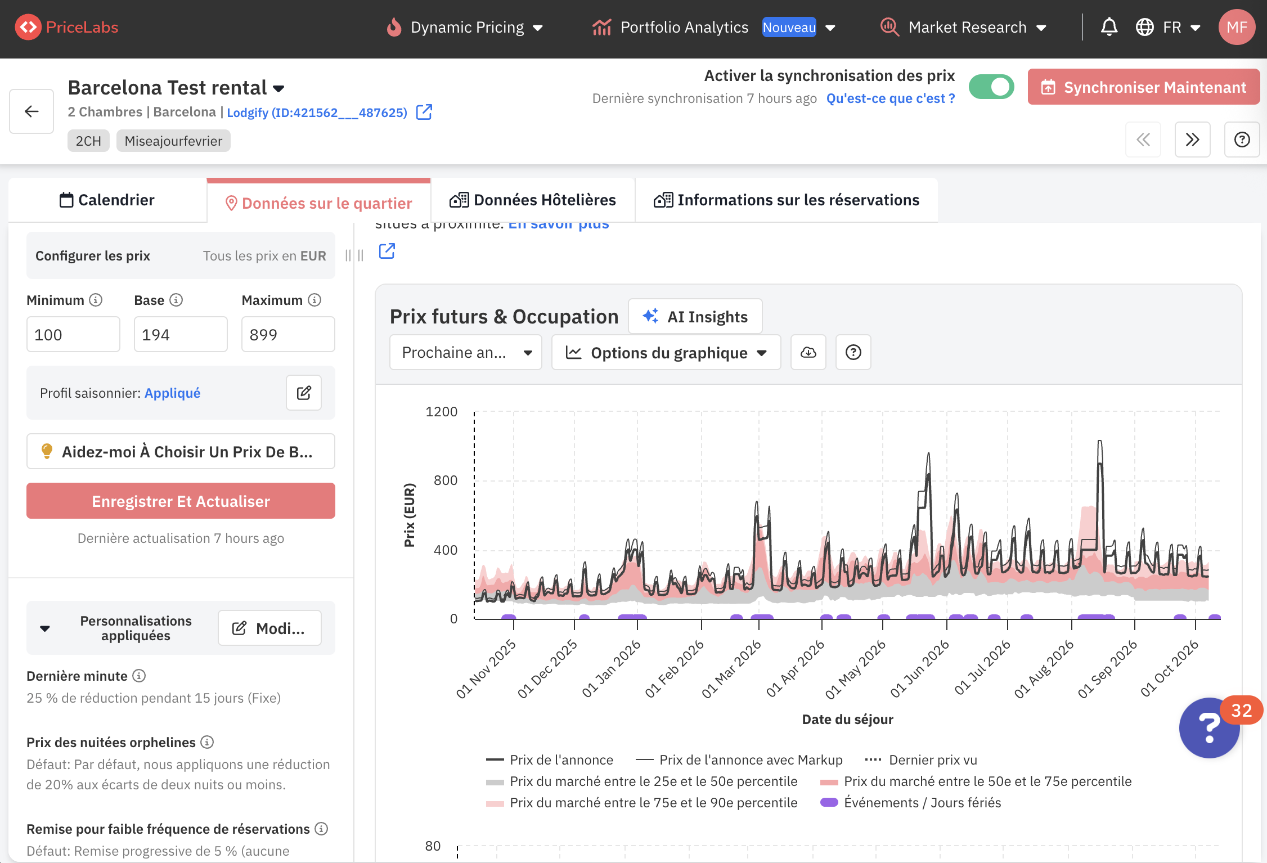Click the back arrow button
The height and width of the screenshot is (863, 1267).
tap(32, 111)
